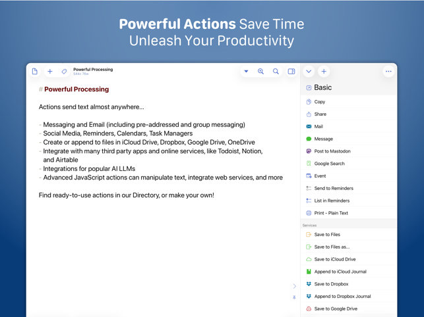The width and height of the screenshot is (424, 317).
Task: Toggle the action sidebar panel icon
Action: coord(291,72)
